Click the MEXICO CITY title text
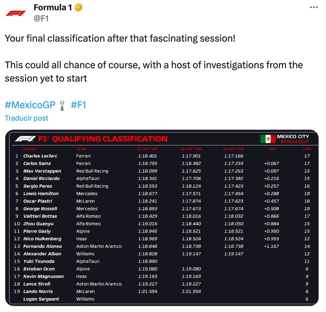Screen dimensions: 326x312 pyautogui.click(x=293, y=136)
